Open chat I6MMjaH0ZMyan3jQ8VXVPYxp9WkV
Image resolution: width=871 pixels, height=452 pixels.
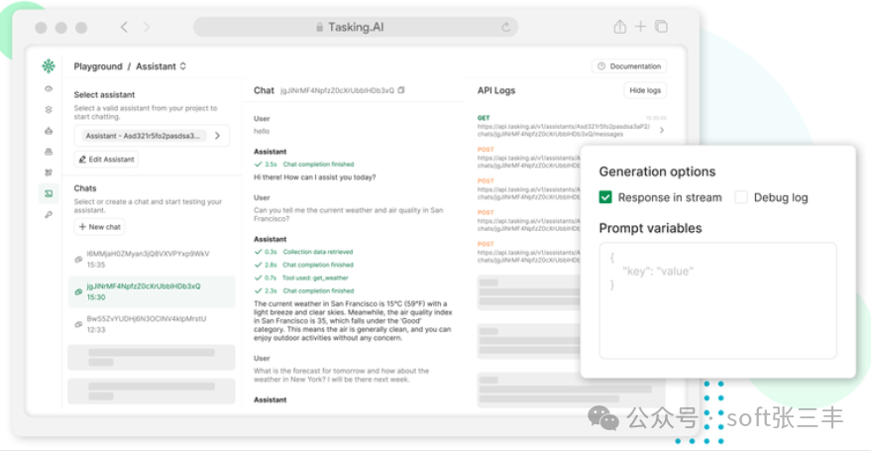click(x=152, y=259)
